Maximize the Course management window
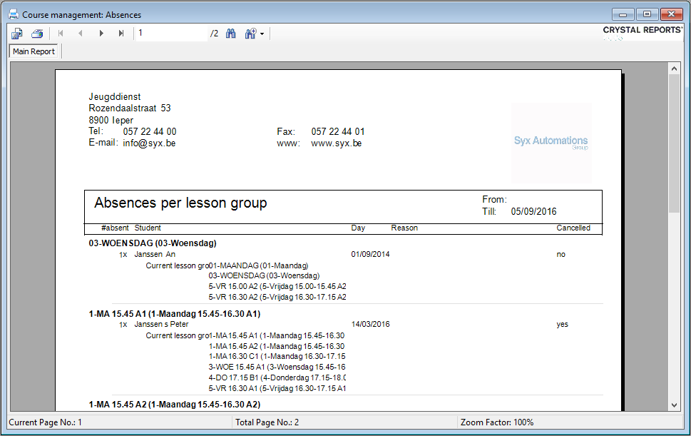The width and height of the screenshot is (691, 436). [x=648, y=14]
